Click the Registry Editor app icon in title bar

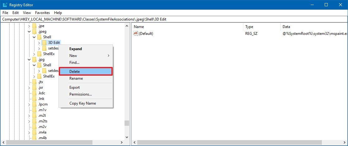[5, 5]
